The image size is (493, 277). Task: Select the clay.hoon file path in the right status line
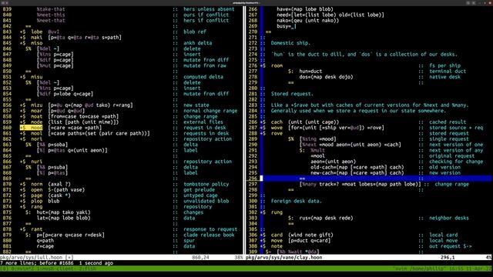tap(284, 257)
